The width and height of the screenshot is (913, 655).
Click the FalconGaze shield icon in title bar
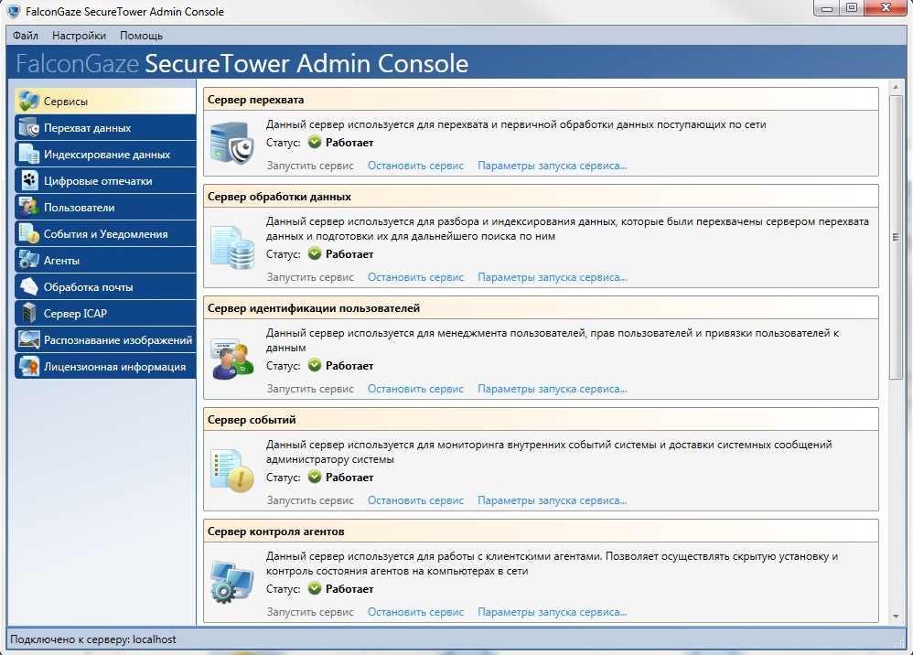pyautogui.click(x=14, y=11)
